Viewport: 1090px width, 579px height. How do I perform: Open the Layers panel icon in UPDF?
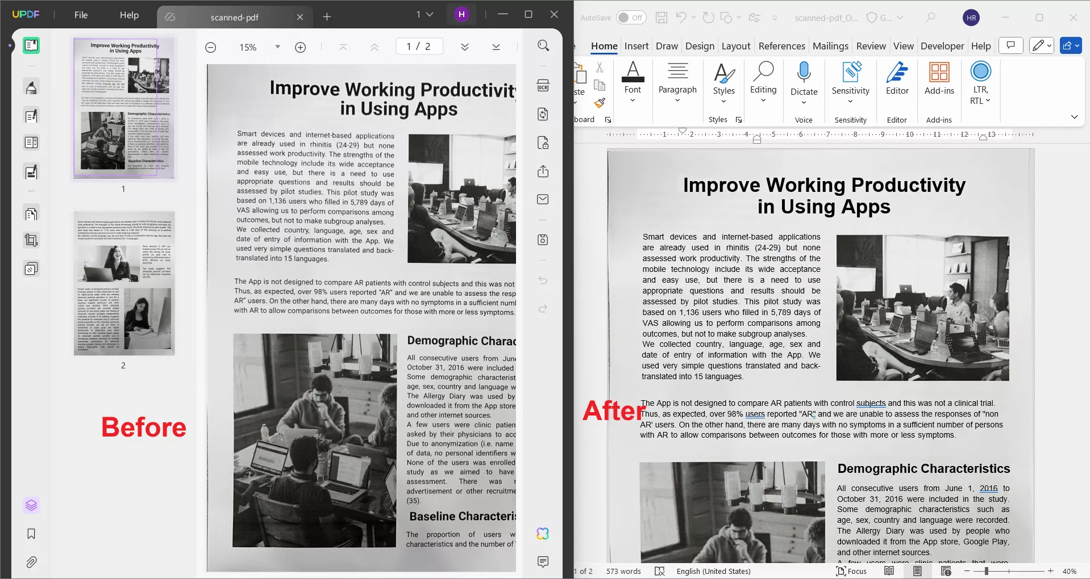coord(31,505)
